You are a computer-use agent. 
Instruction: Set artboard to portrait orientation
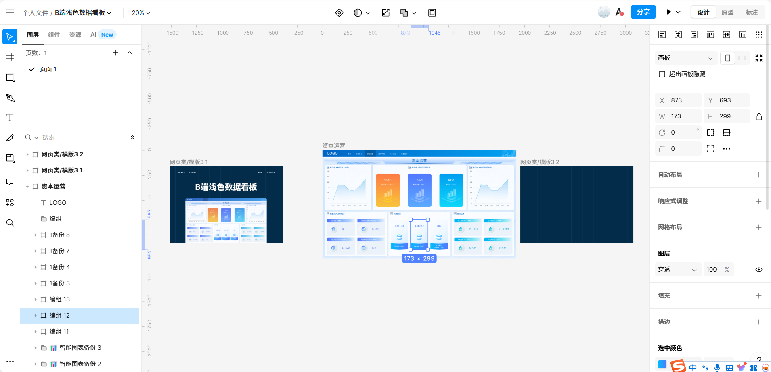point(727,58)
